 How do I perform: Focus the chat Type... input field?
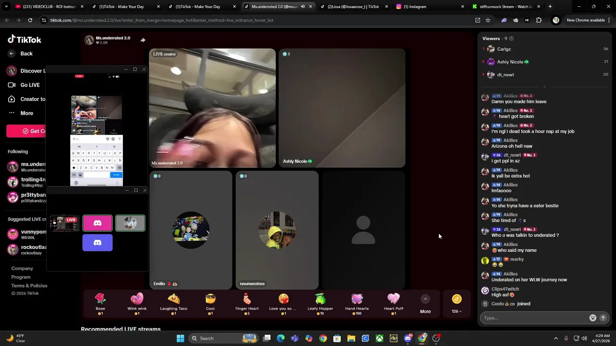pyautogui.click(x=535, y=318)
